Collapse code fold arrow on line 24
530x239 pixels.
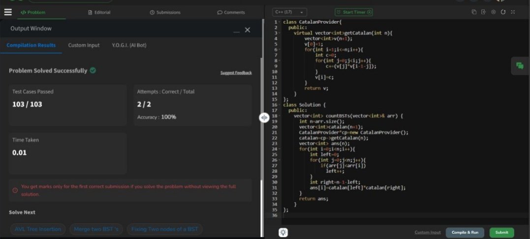point(280,149)
